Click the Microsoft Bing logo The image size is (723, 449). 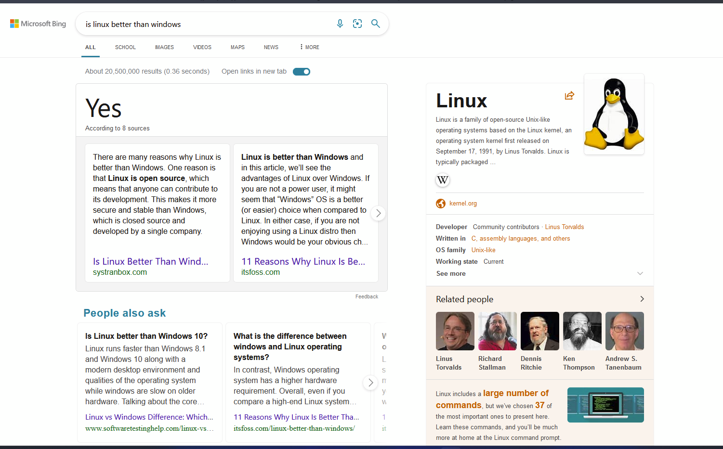(38, 24)
